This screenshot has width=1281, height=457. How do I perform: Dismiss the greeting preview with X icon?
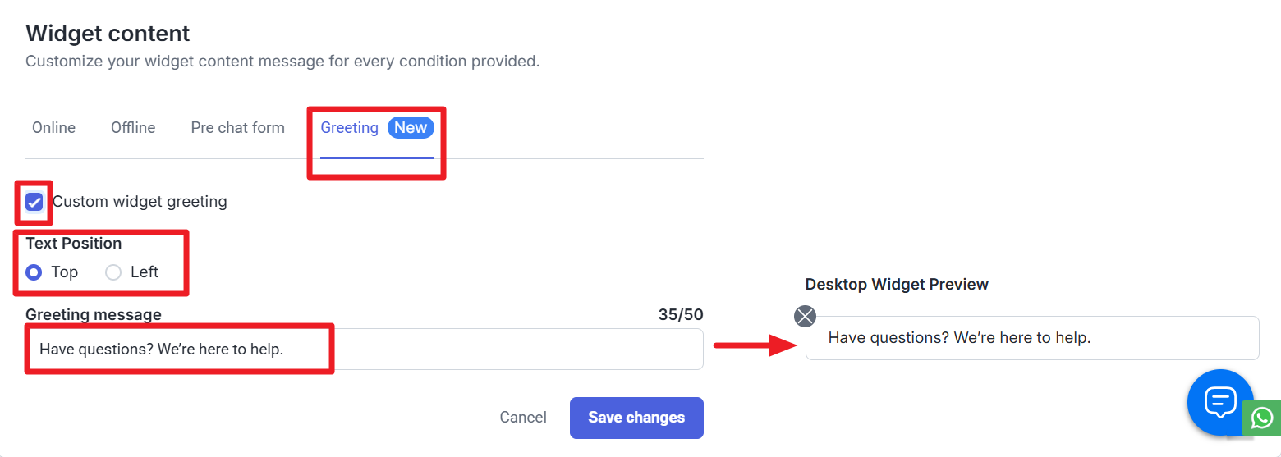pyautogui.click(x=806, y=316)
